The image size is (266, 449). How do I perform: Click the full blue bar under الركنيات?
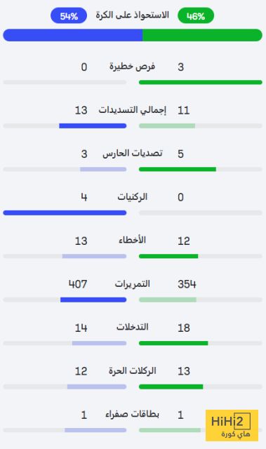click(65, 213)
